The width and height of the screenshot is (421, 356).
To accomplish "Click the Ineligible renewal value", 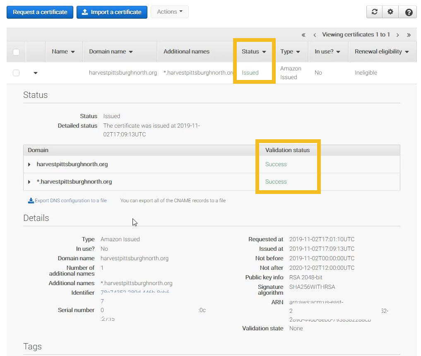I will [x=366, y=73].
